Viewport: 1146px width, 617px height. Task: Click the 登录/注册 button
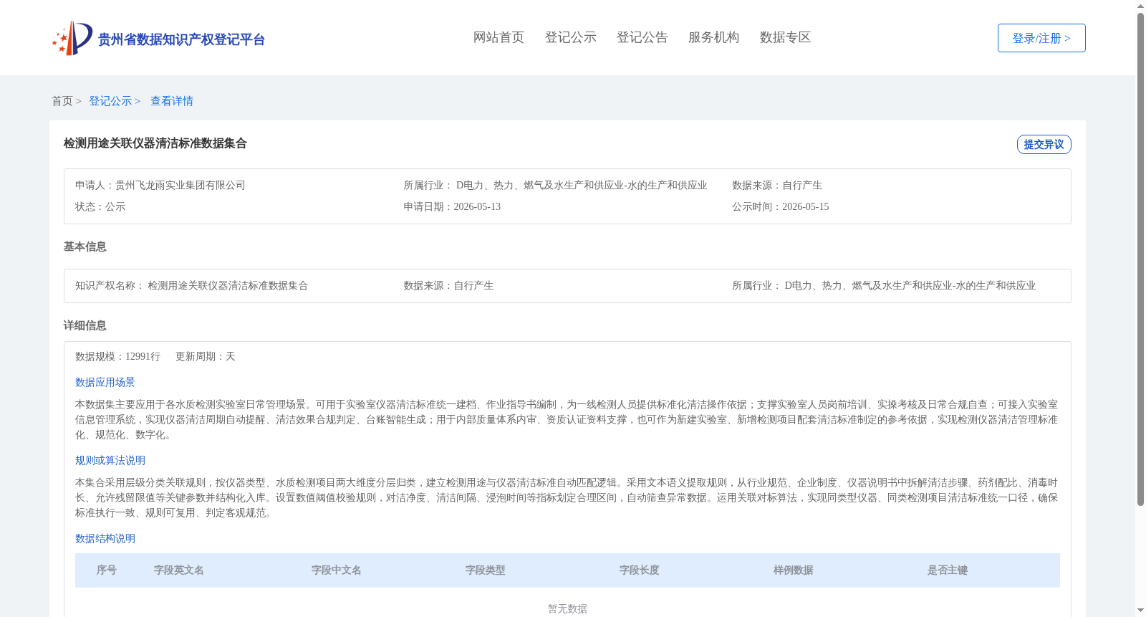(x=1041, y=38)
